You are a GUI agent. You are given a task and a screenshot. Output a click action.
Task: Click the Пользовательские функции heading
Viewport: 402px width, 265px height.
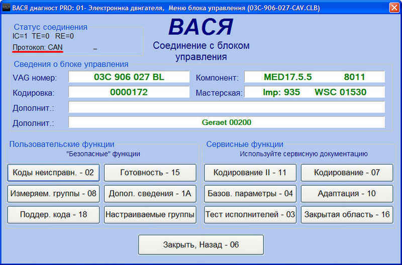[62, 145]
